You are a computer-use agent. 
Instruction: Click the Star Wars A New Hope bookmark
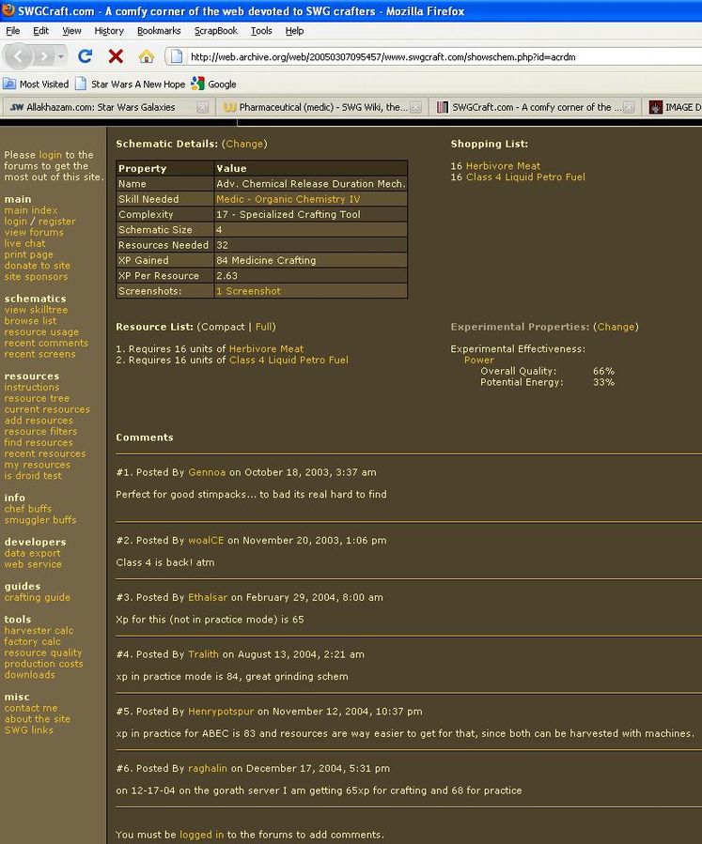click(130, 84)
